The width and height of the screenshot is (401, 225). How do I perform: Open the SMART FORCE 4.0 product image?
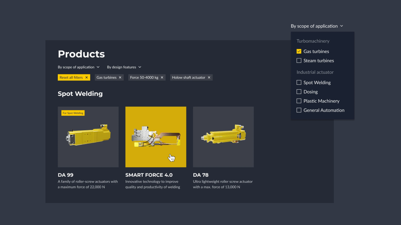click(156, 137)
